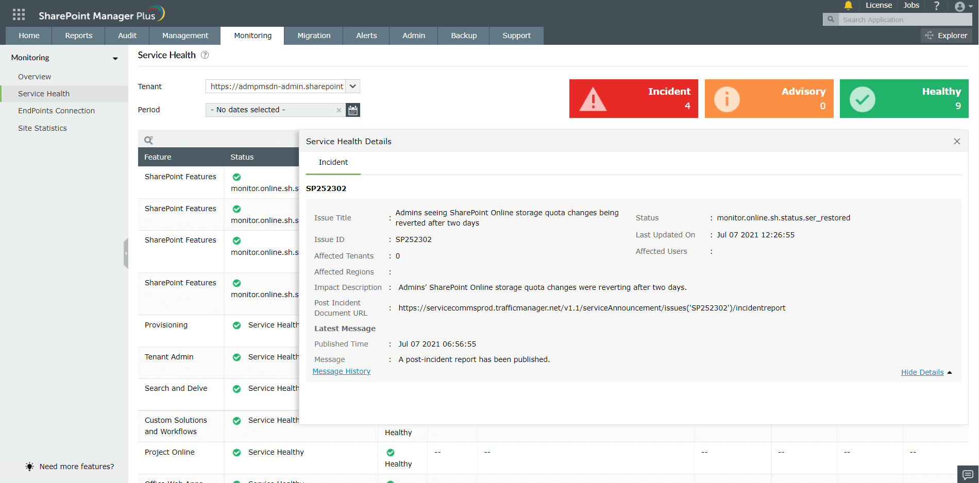Launch the Explorer tool
The height and width of the screenshot is (483, 979).
pos(946,35)
